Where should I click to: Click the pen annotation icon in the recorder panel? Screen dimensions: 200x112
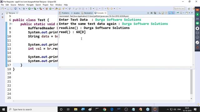click(x=197, y=42)
